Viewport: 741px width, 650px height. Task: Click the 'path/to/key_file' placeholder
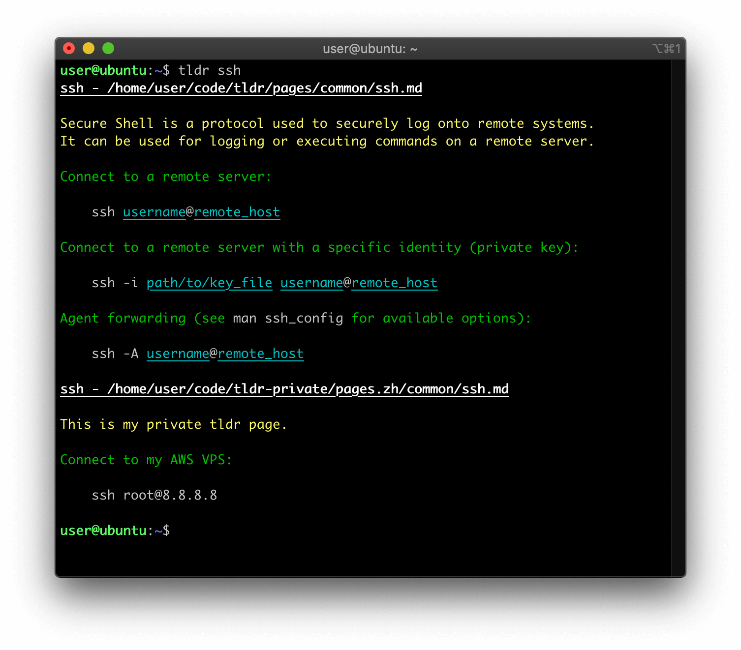click(210, 283)
